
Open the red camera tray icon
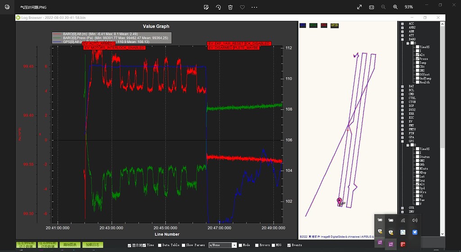click(403, 244)
